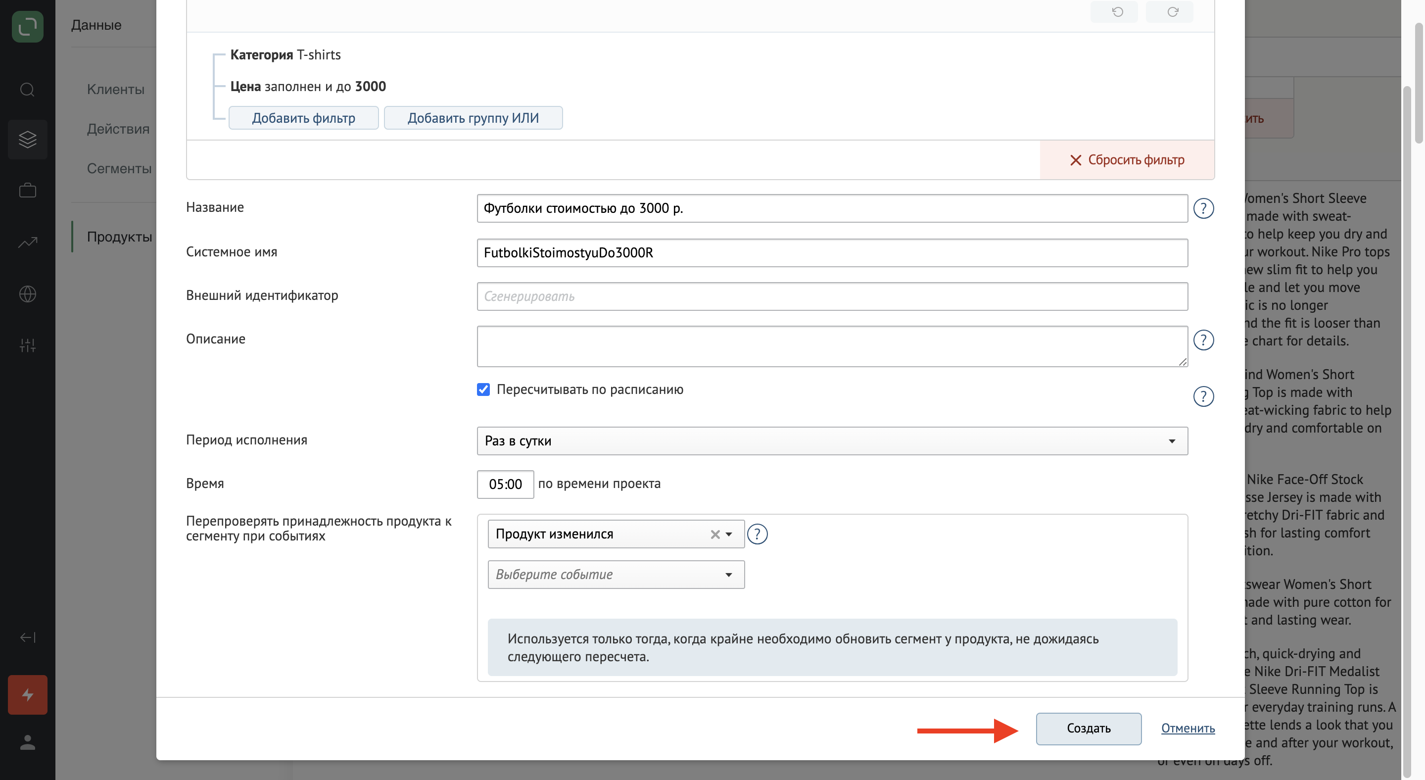Open the Период исполнения dropdown
Image resolution: width=1425 pixels, height=780 pixels.
point(832,441)
